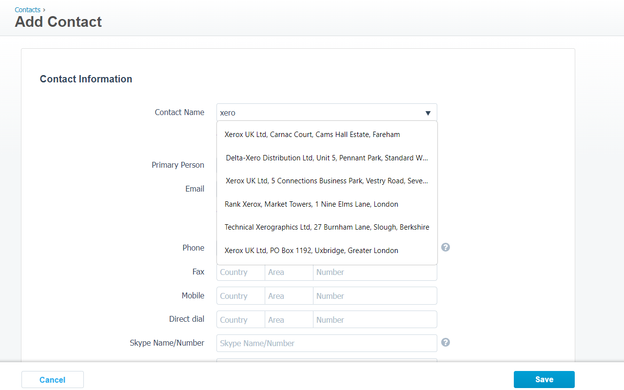Select Xerox UK Ltd, Carnac Court suggestion
Viewport: 624px width, 390px height.
[x=327, y=135]
